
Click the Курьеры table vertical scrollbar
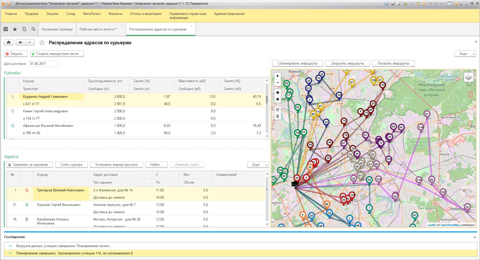[267, 108]
